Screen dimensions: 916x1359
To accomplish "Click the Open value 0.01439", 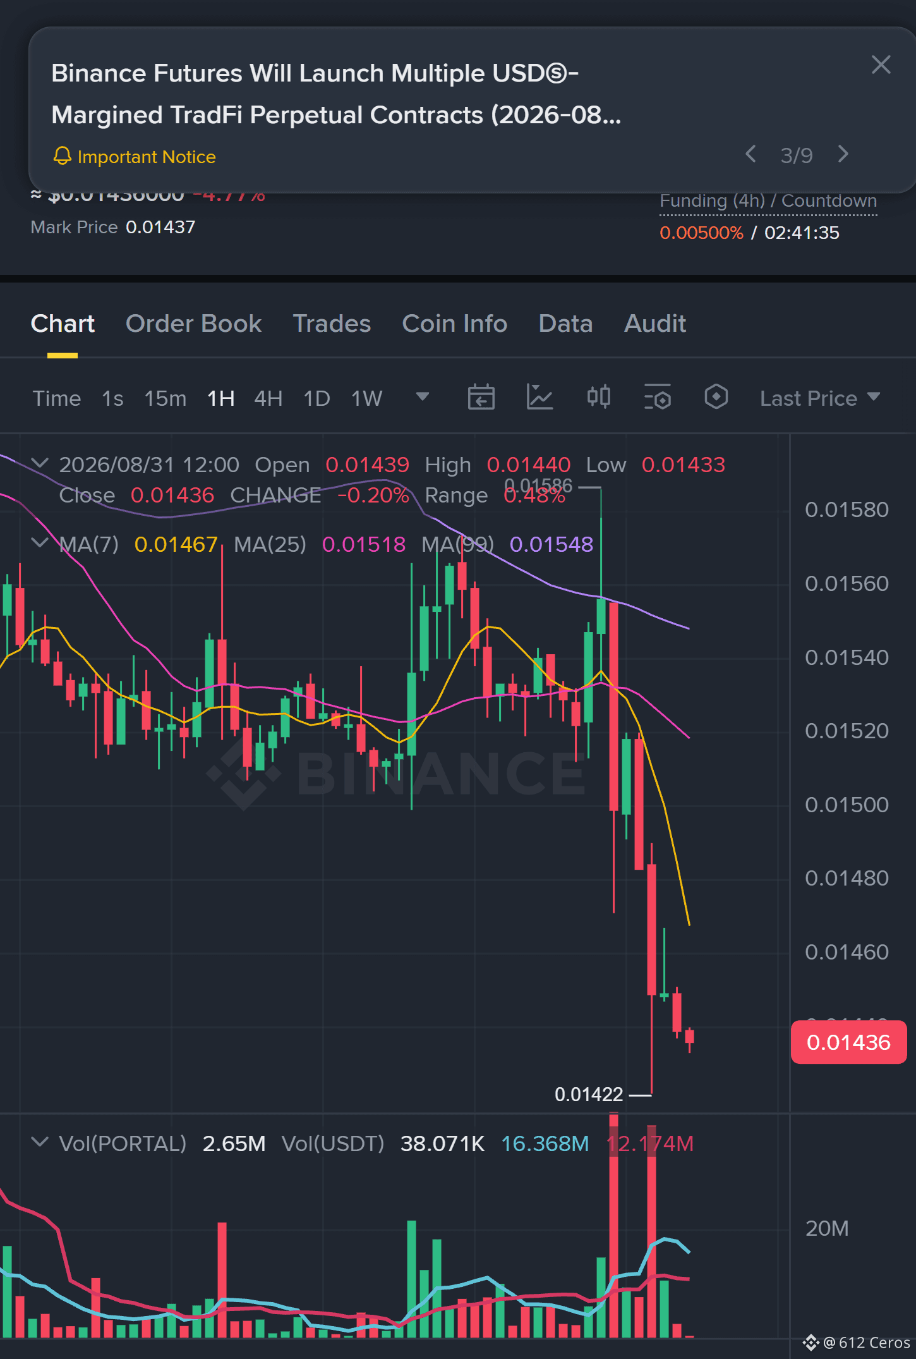I will coord(367,465).
